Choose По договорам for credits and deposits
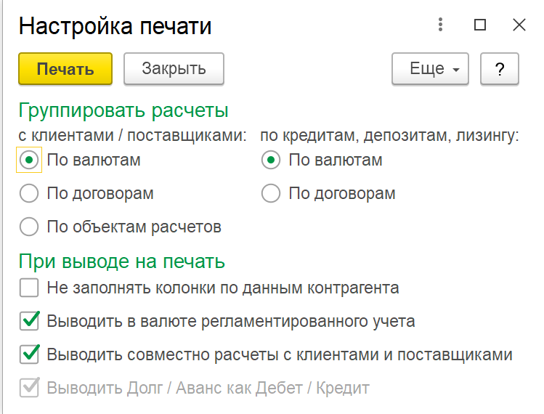Image resolution: width=544 pixels, height=414 pixels. [271, 194]
